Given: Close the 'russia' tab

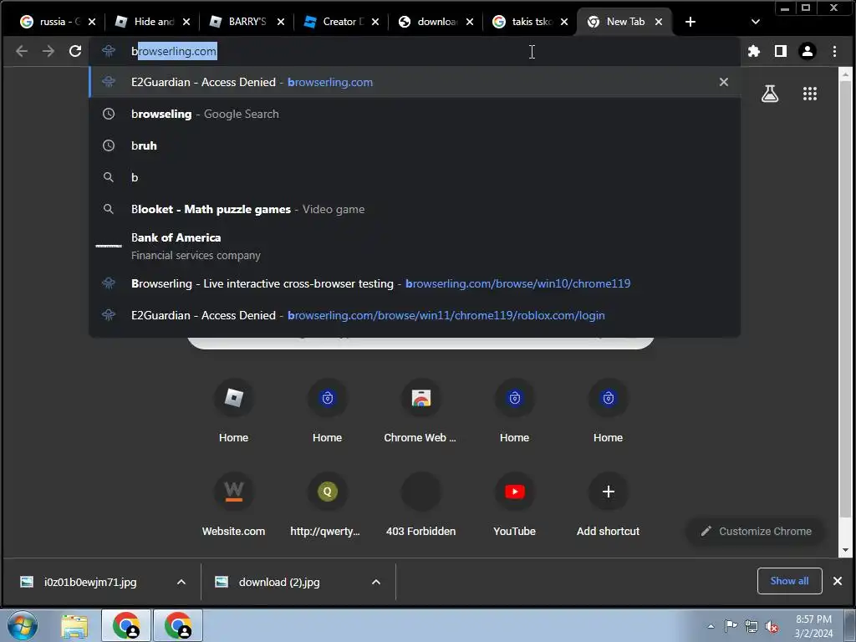Looking at the screenshot, I should tap(92, 22).
